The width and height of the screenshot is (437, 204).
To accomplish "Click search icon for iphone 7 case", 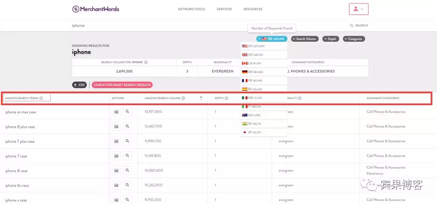I will (x=127, y=156).
